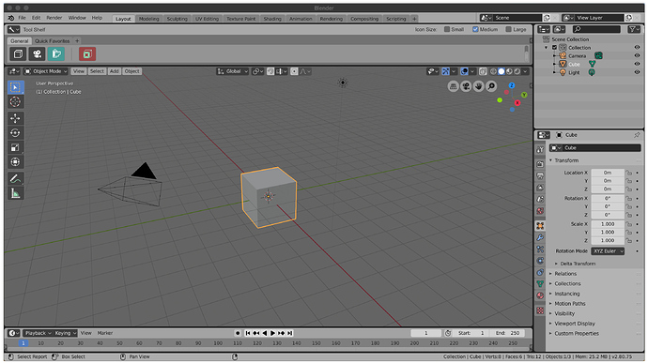The width and height of the screenshot is (648, 363).
Task: Click the Scale X value field
Action: [608, 224]
